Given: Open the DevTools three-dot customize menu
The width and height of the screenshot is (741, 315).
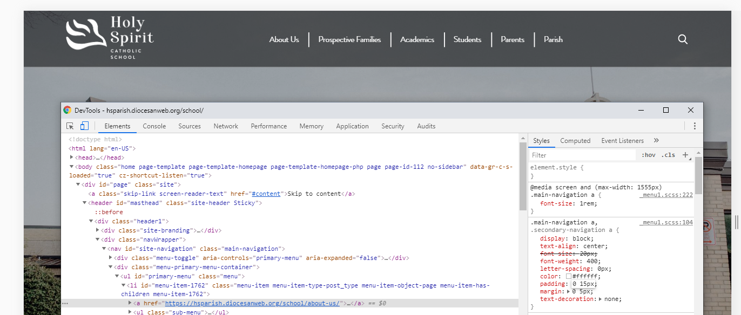Looking at the screenshot, I should [x=694, y=126].
